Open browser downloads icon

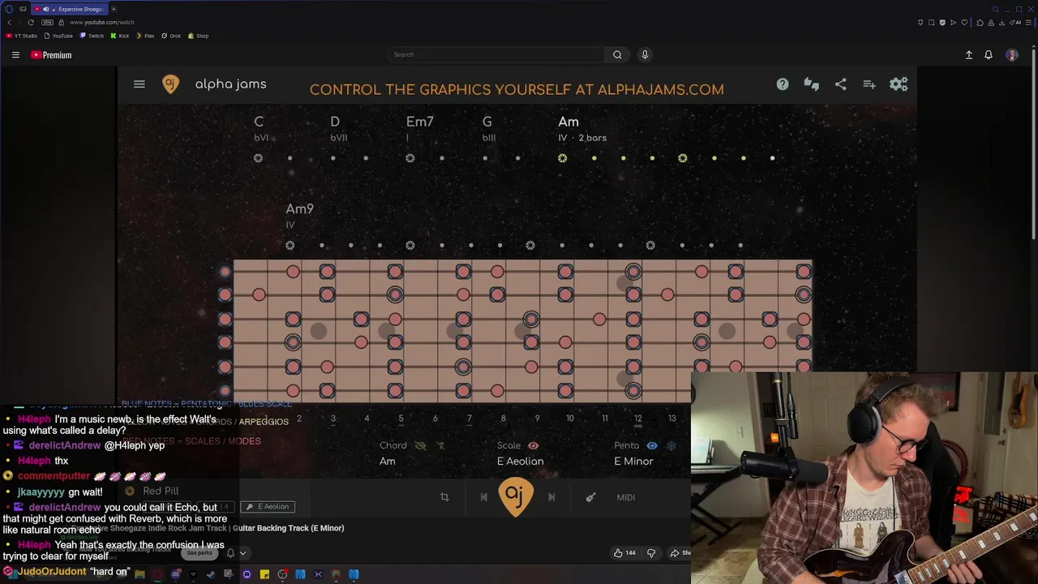pyautogui.click(x=1002, y=23)
